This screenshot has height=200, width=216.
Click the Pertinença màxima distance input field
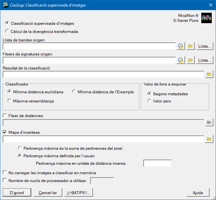click(x=157, y=163)
